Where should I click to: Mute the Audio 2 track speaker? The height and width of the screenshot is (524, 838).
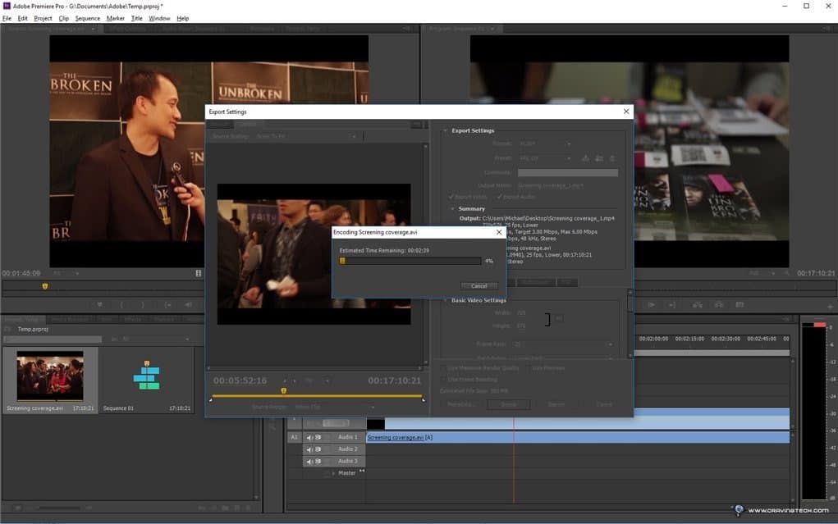(x=309, y=449)
